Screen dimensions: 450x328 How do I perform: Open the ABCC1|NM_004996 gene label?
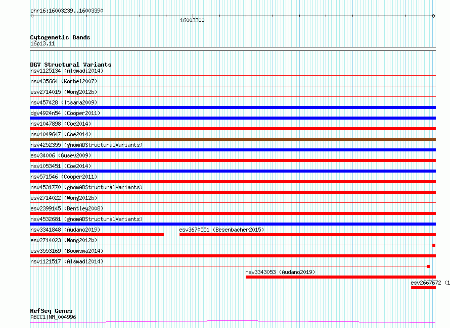tap(53, 317)
